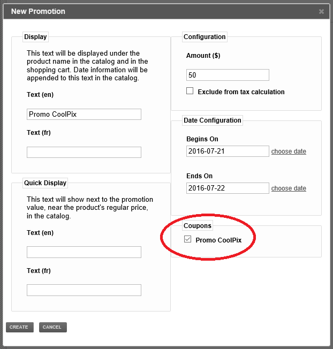The image size is (333, 349).
Task: Click the Coupons section legend
Action: (198, 226)
